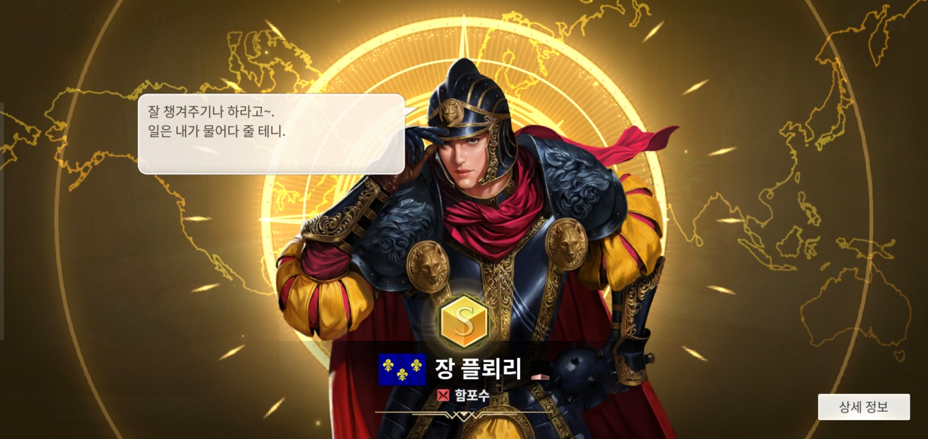Screen dimensions: 928x439
Task: Click the lion emblem on the helmet
Action: point(451,113)
